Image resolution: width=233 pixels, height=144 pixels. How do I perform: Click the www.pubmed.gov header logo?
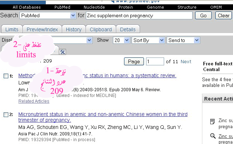point(135,1)
